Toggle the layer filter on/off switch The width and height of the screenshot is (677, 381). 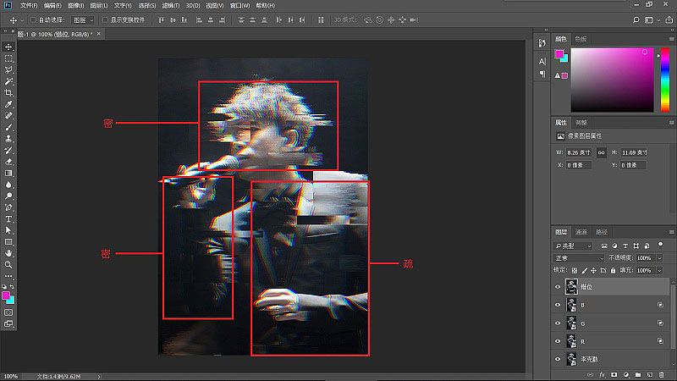[660, 245]
